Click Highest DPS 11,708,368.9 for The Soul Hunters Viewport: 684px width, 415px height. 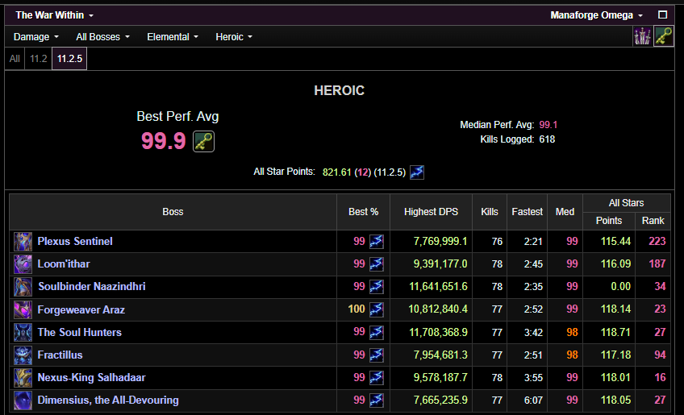coord(439,332)
